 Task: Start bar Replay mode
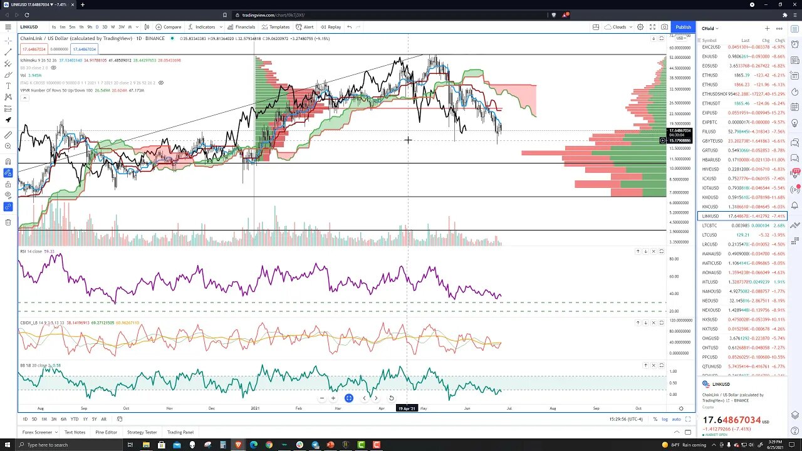pos(330,27)
